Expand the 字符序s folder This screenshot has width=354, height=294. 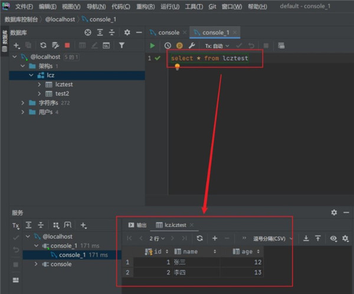point(22,103)
